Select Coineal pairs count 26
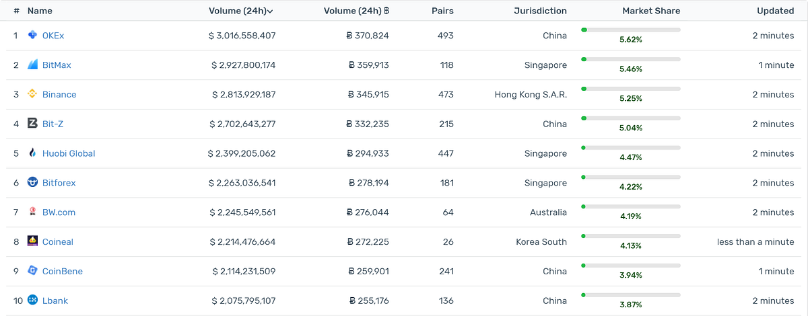 (448, 242)
